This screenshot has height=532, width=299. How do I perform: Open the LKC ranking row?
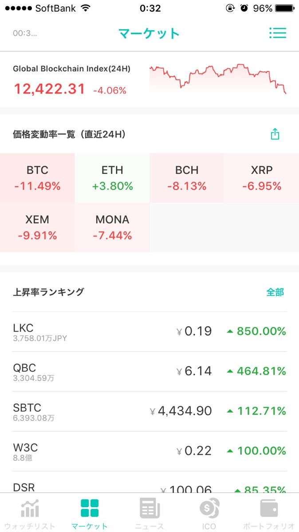click(x=149, y=332)
